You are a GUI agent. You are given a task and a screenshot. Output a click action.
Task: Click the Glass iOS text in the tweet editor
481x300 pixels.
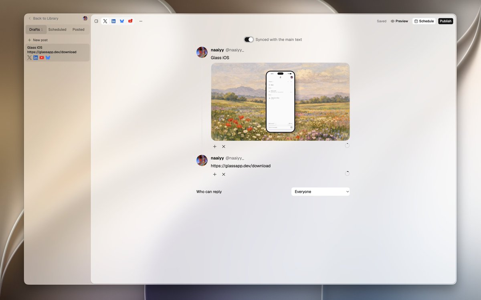(220, 58)
